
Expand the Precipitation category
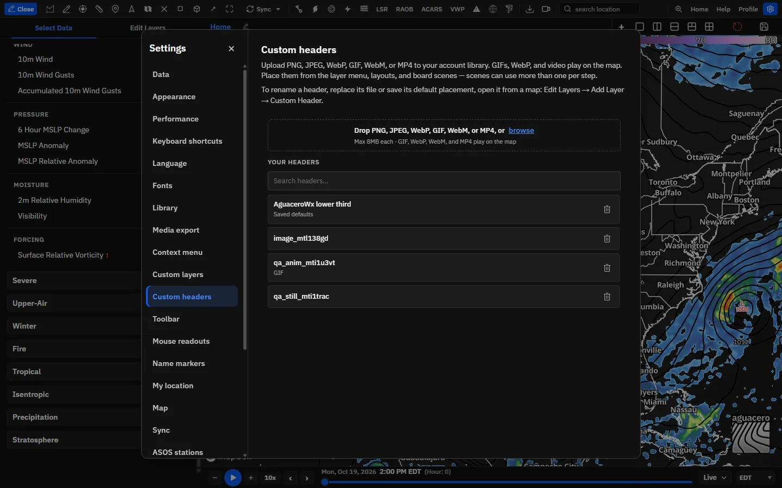point(74,417)
